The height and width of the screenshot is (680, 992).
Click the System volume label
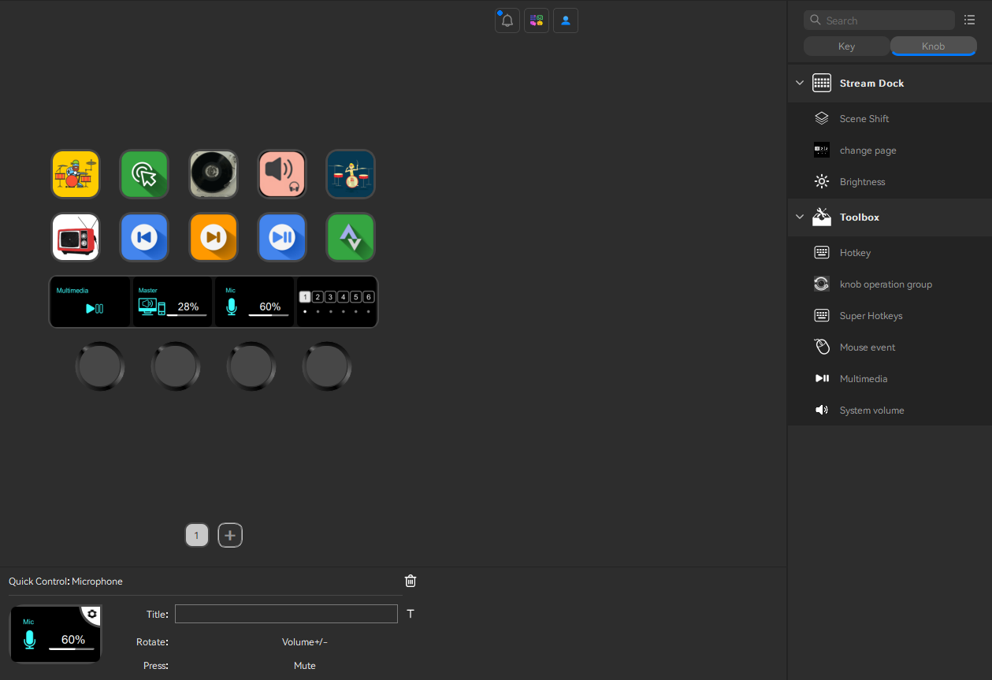click(872, 410)
